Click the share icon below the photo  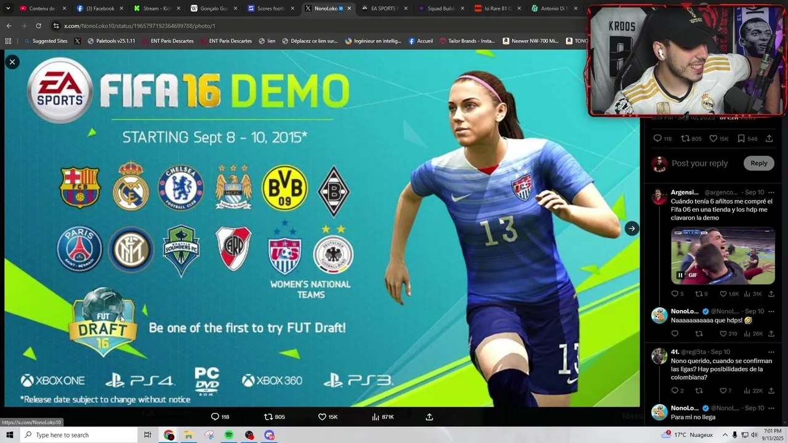[430, 417]
